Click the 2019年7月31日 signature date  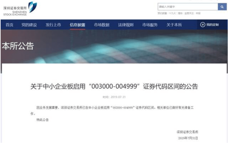188,138
